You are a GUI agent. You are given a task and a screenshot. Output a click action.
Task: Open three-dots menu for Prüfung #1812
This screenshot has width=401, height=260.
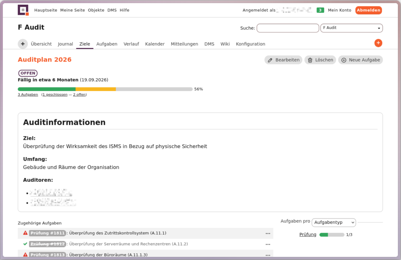(268, 244)
